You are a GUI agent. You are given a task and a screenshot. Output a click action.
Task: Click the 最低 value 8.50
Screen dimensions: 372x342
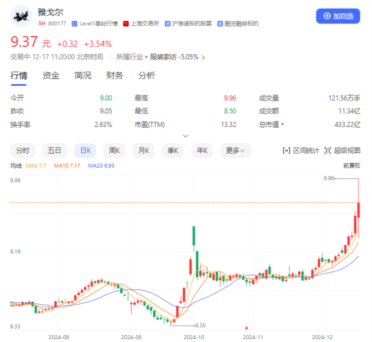click(230, 111)
